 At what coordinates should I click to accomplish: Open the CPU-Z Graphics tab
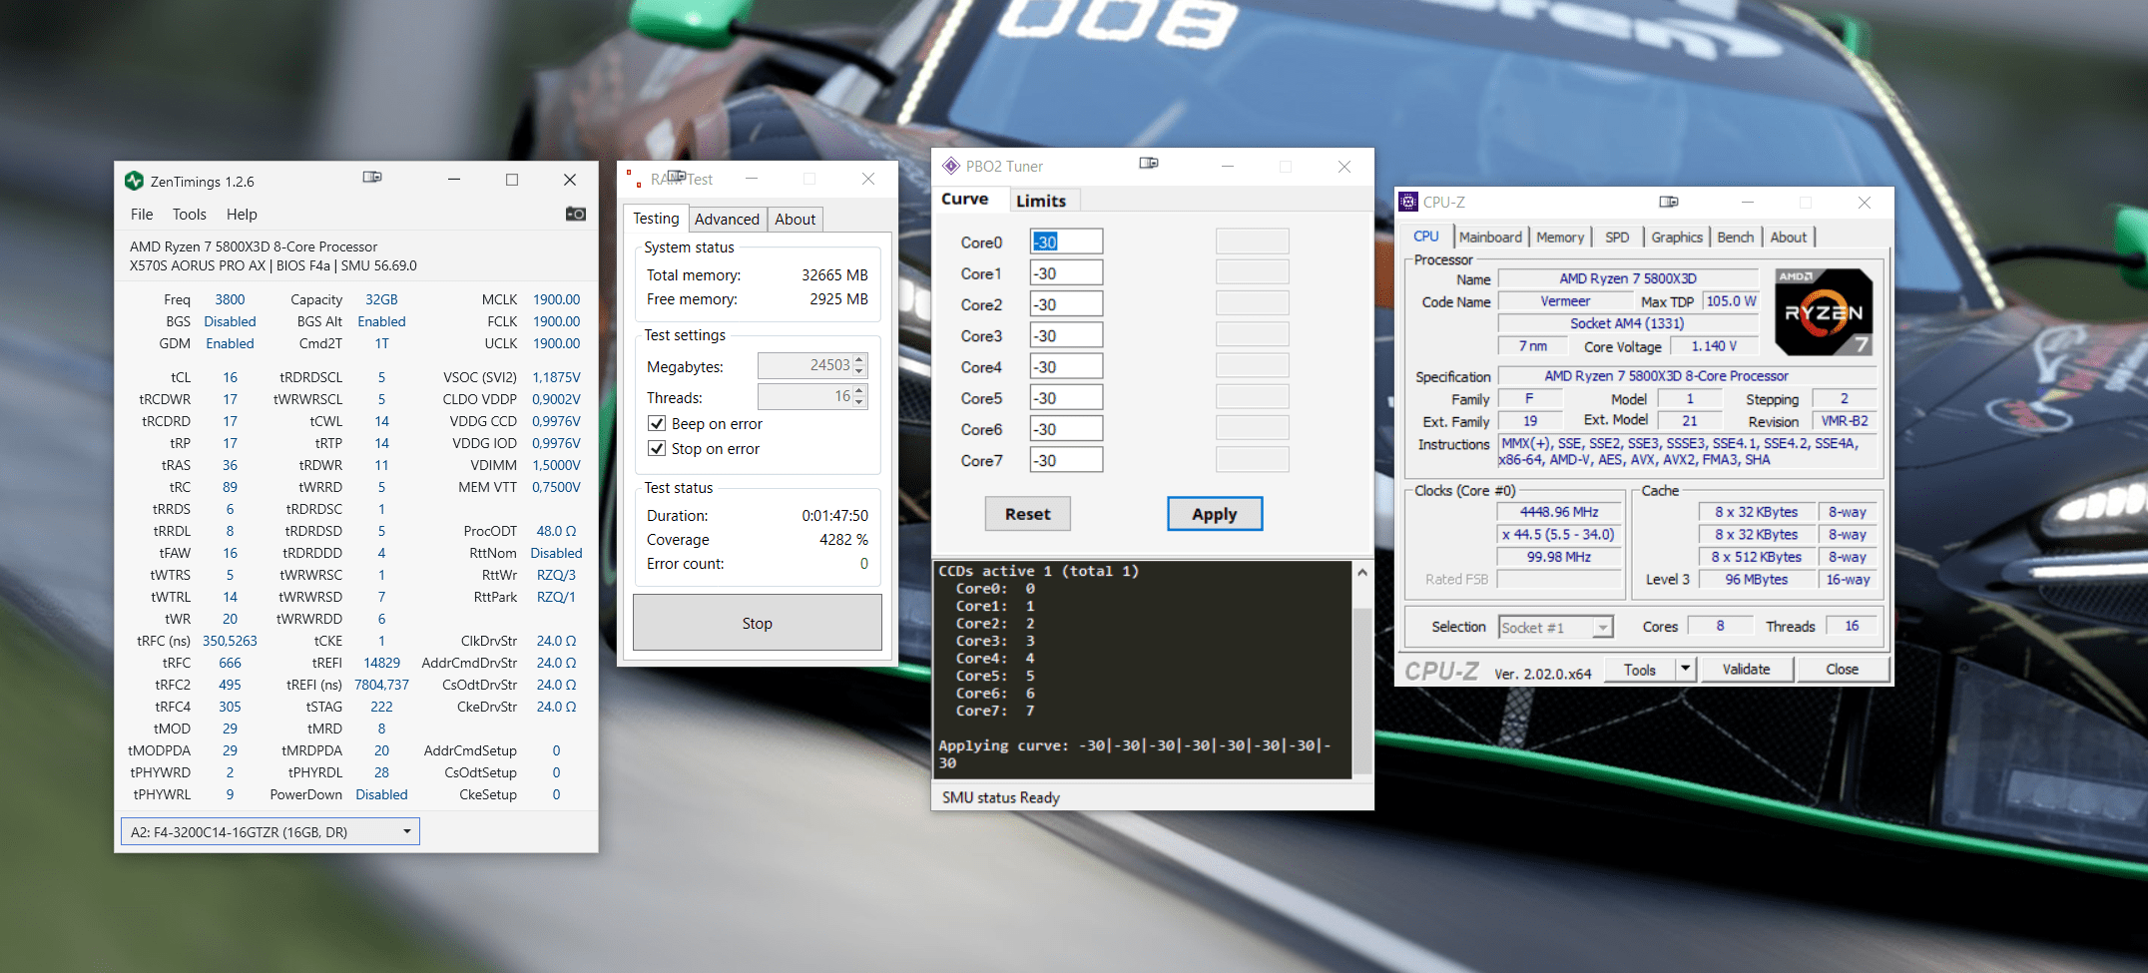(1677, 238)
